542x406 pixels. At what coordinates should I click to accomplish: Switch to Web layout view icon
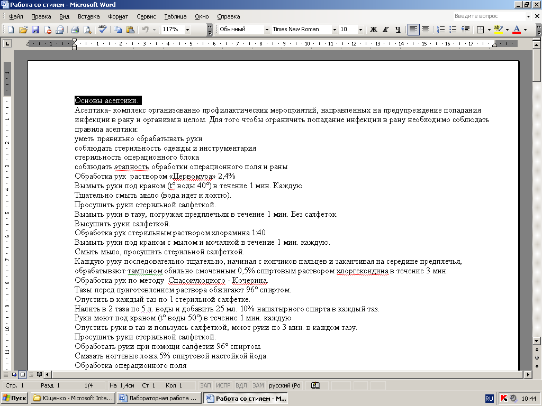14,374
